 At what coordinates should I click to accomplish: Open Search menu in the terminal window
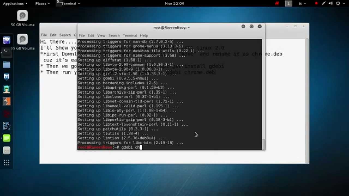(114, 35)
